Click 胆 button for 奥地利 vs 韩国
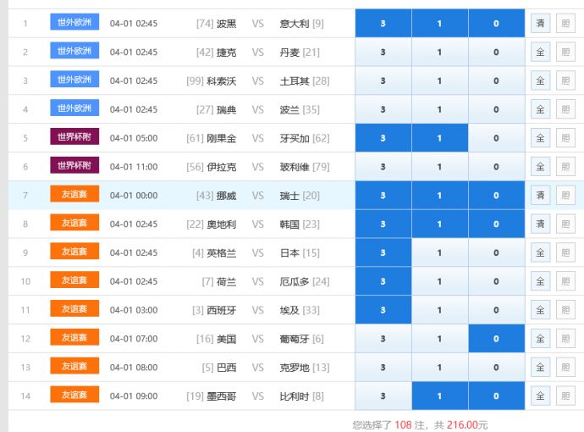The width and height of the screenshot is (584, 432). [x=565, y=224]
